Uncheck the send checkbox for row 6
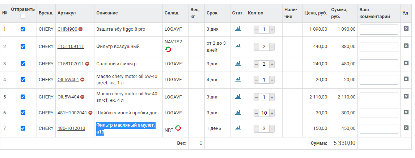415x158 pixels. [23, 113]
